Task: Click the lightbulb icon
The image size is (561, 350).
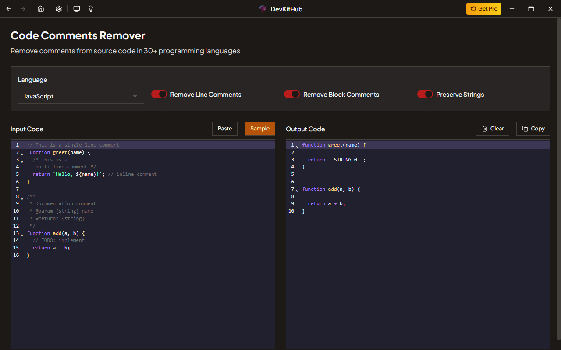Action: point(91,9)
